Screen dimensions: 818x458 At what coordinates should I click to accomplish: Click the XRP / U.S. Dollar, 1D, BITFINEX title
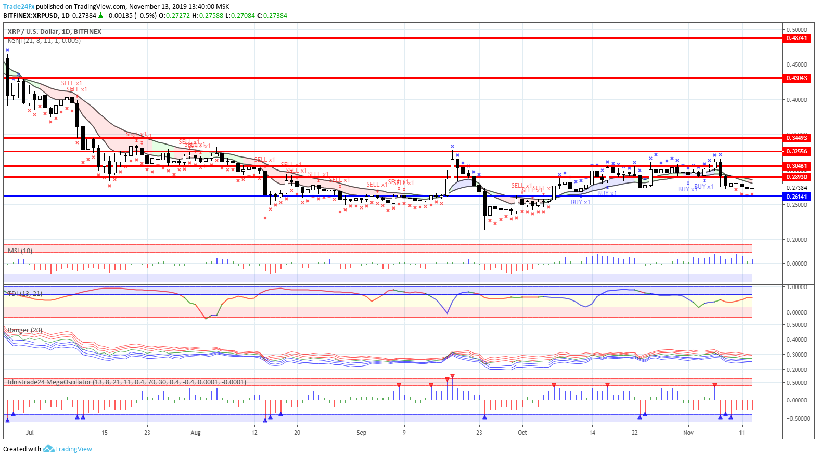click(x=55, y=32)
